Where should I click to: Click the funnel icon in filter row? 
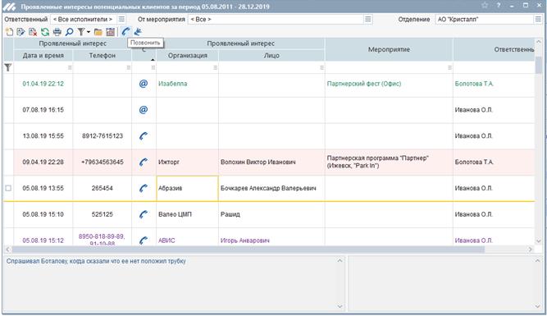point(7,67)
